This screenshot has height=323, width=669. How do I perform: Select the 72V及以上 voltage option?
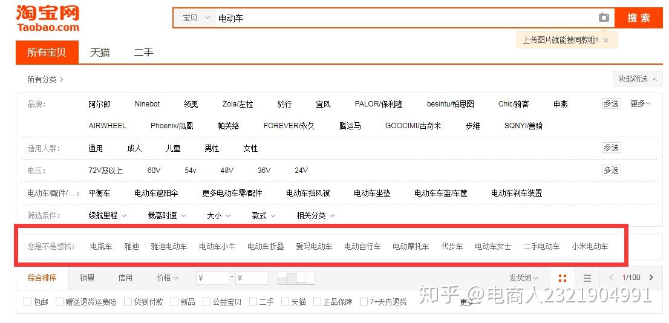pos(105,171)
